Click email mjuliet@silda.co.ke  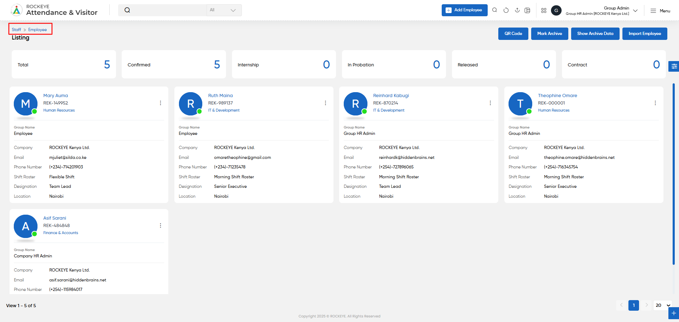pyautogui.click(x=68, y=157)
